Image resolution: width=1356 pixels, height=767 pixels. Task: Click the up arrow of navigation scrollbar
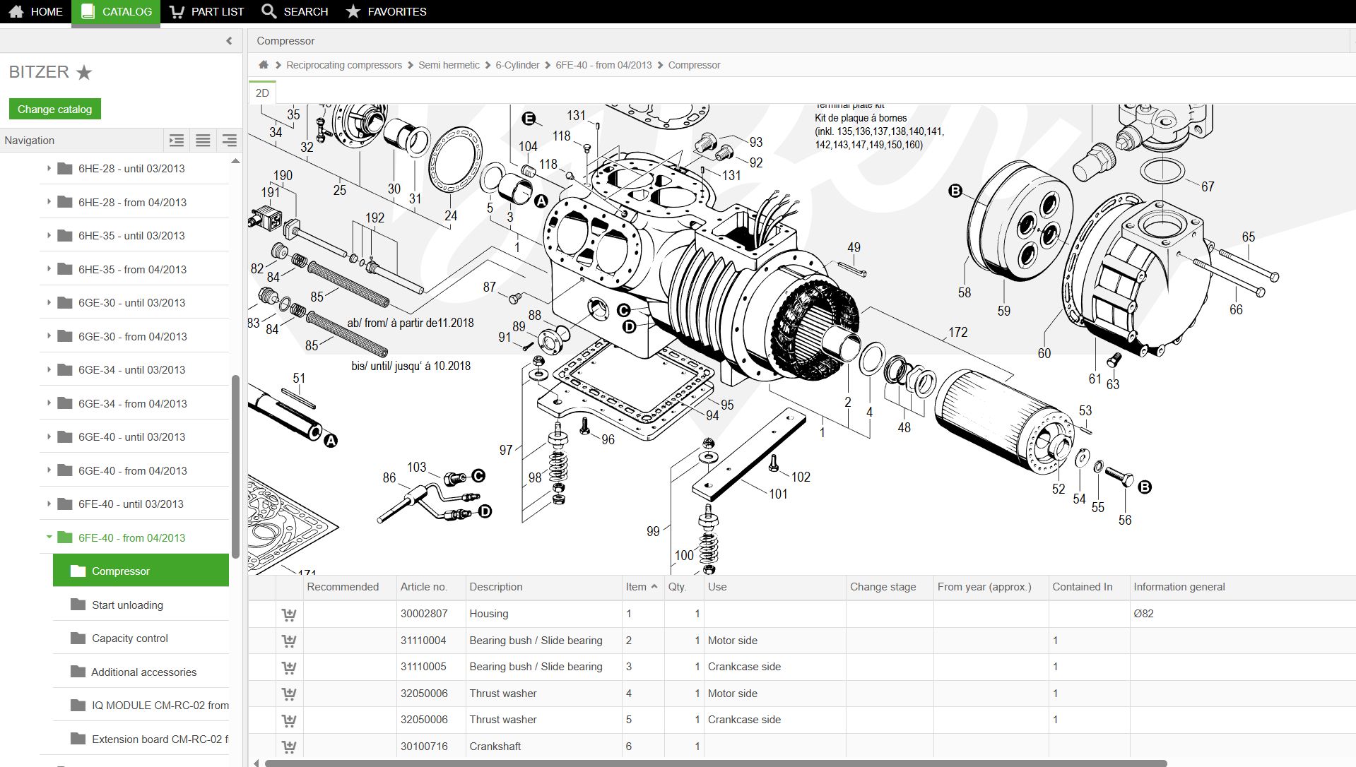pos(235,162)
